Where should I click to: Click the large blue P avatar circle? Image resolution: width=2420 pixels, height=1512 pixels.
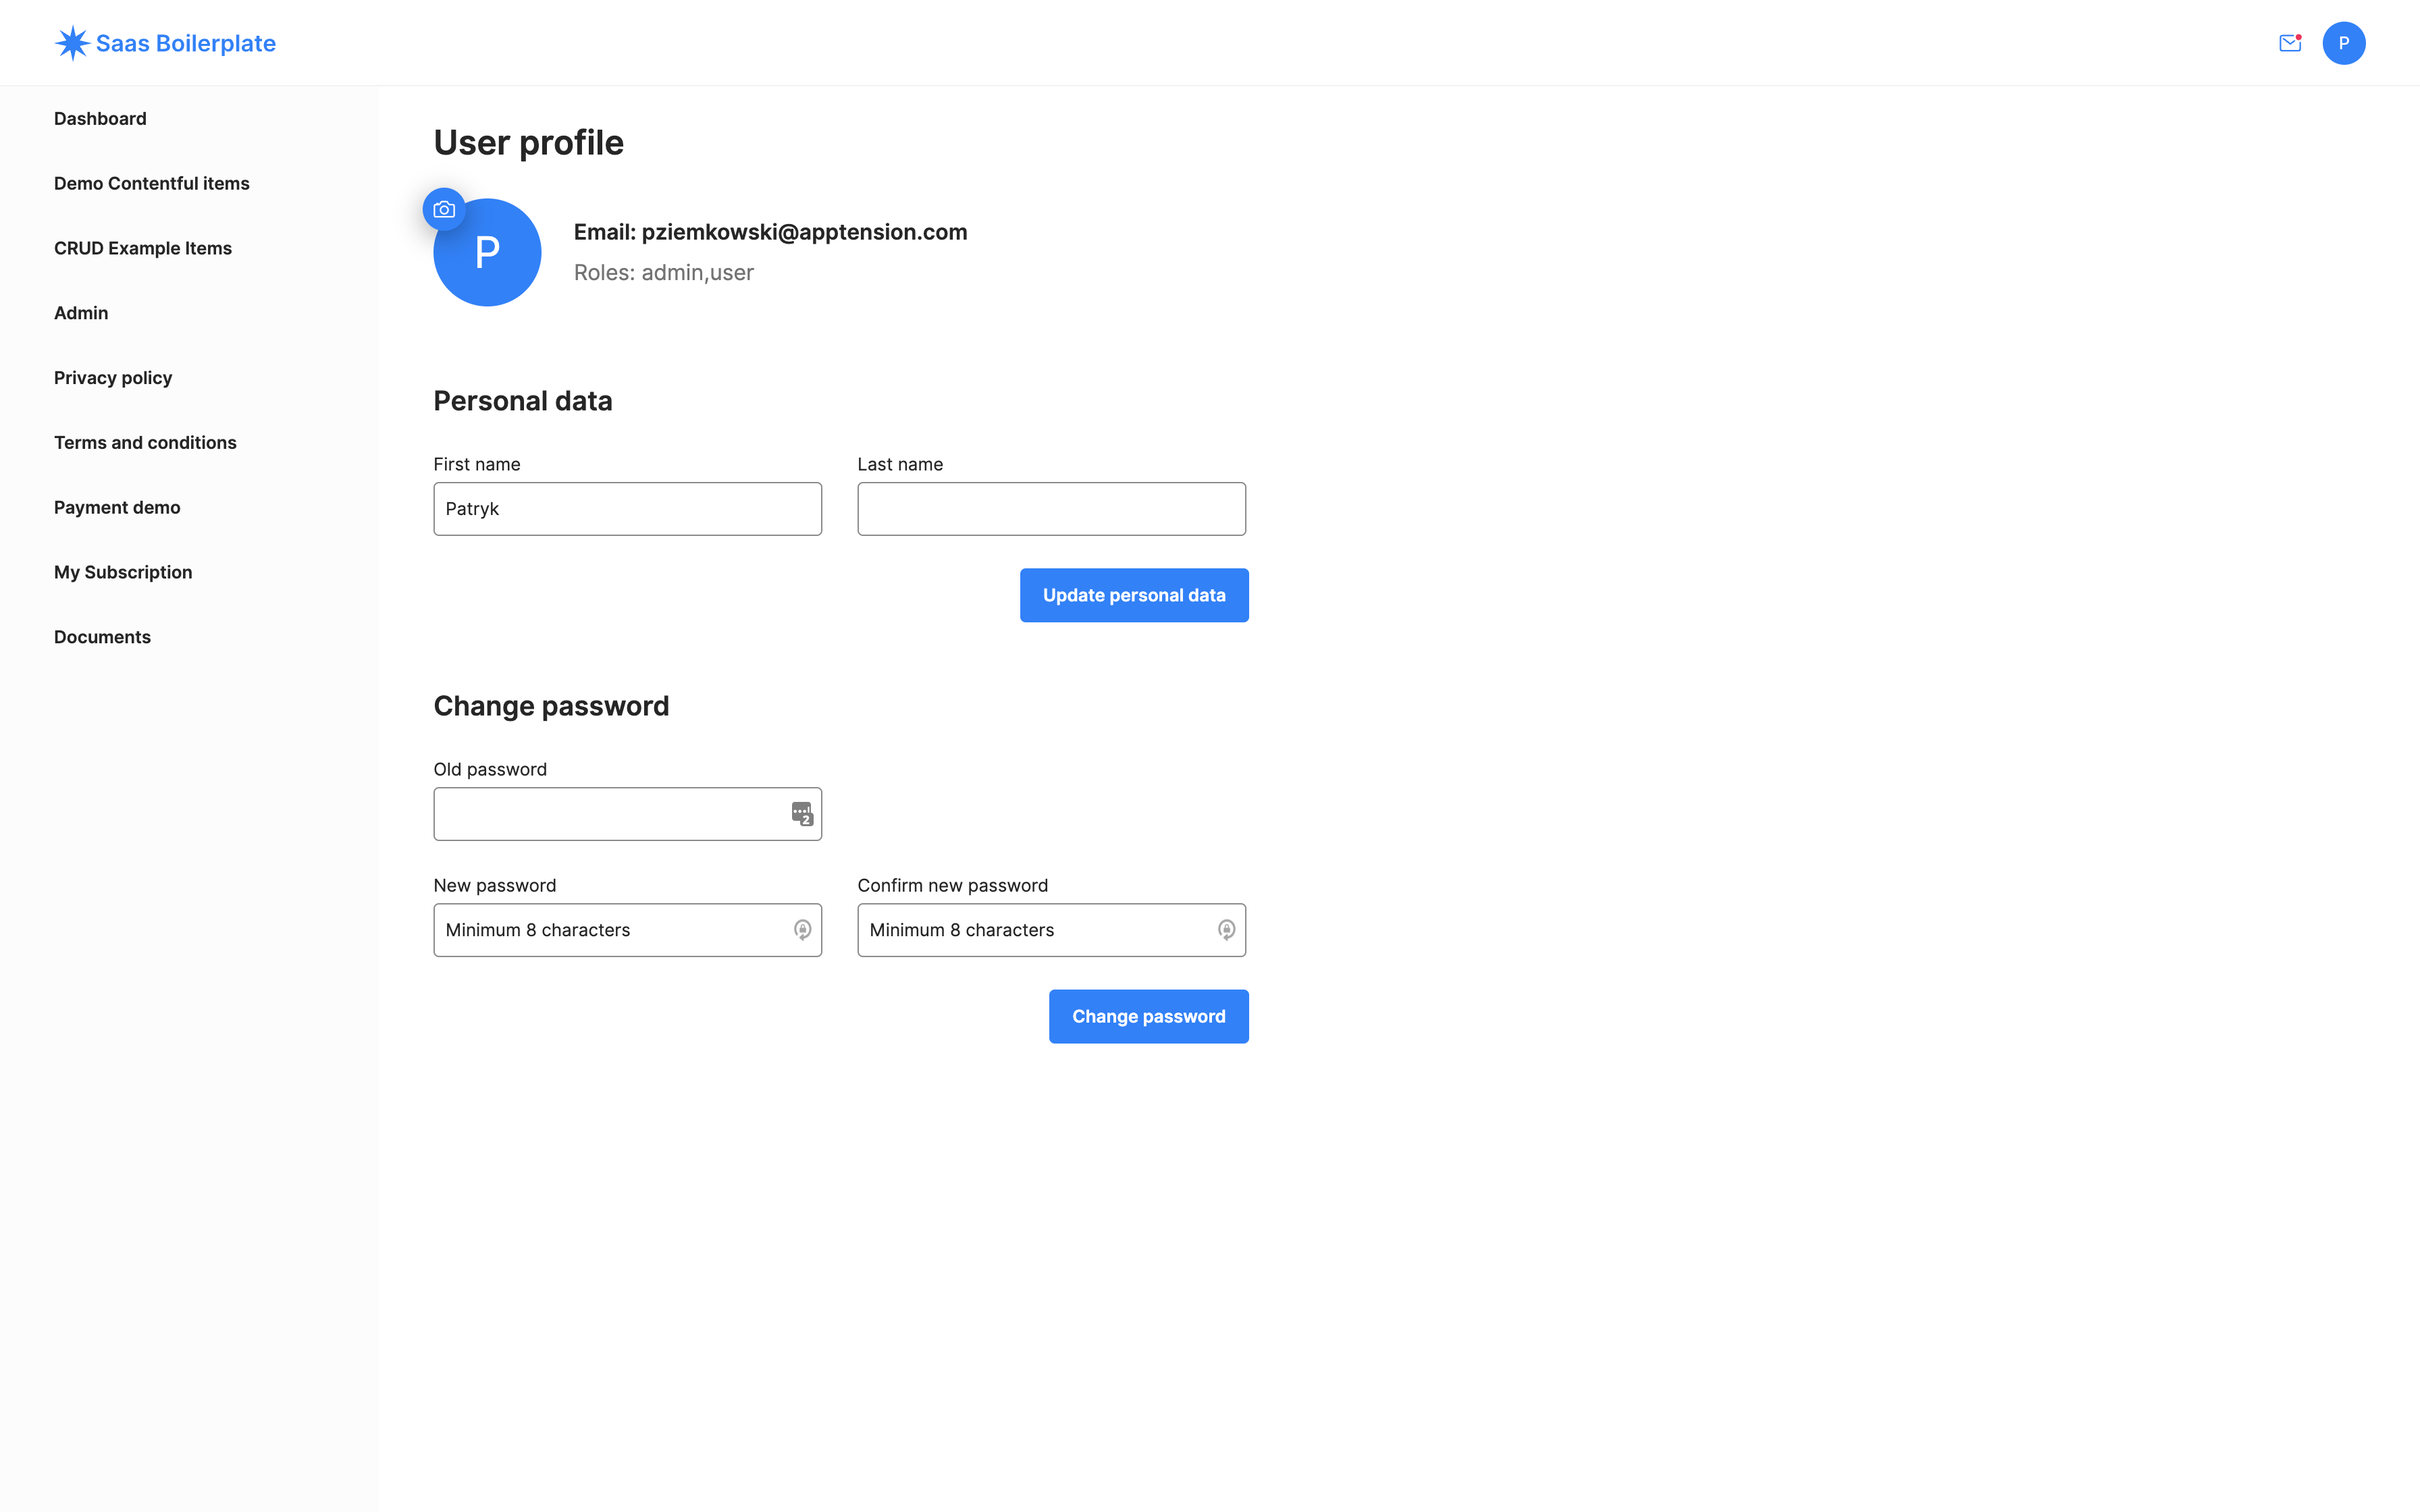(x=487, y=252)
